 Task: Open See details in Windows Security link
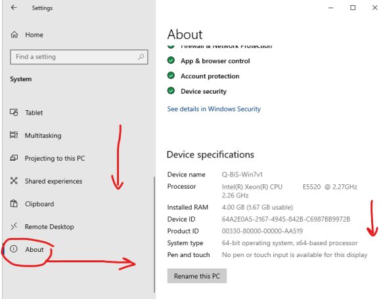click(214, 109)
